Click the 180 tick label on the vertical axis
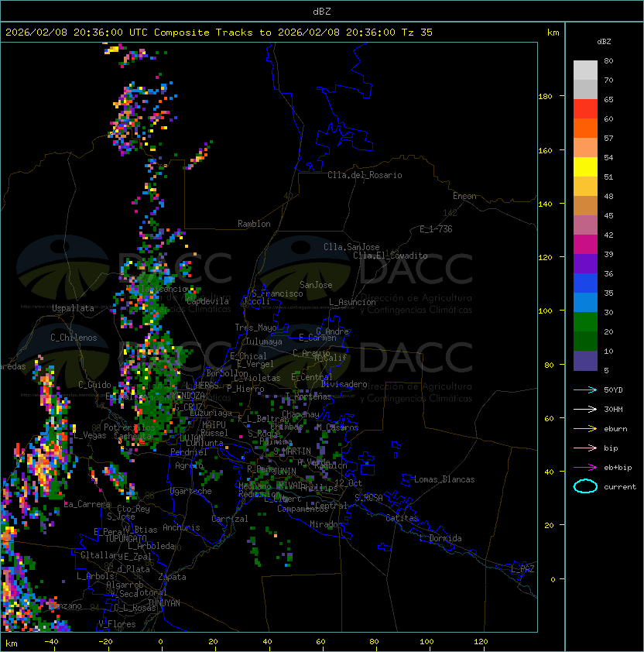Image resolution: width=644 pixels, height=652 pixels. 545,97
